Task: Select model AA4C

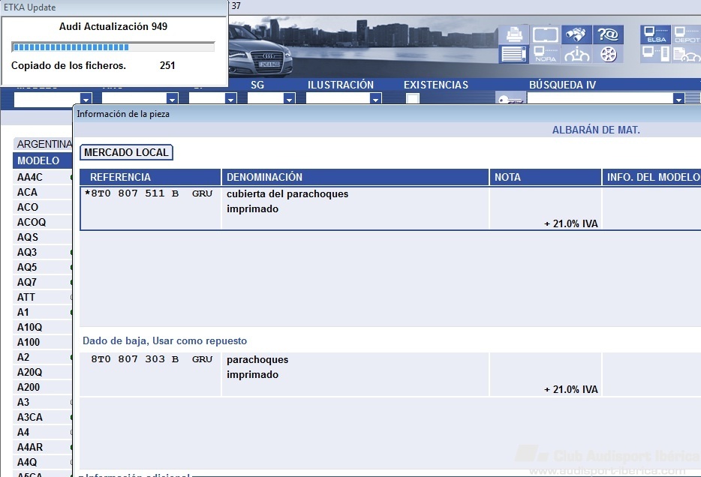Action: click(x=43, y=177)
